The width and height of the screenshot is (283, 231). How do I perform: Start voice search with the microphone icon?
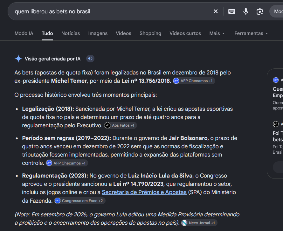point(246,11)
